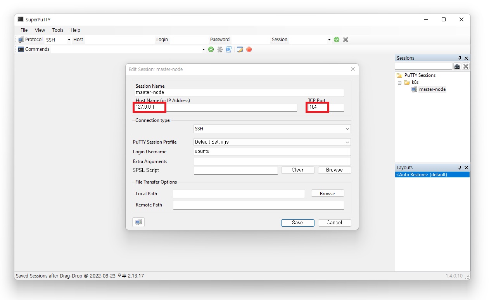
Task: Open the Commands history dropdown arrow
Action: [204, 49]
